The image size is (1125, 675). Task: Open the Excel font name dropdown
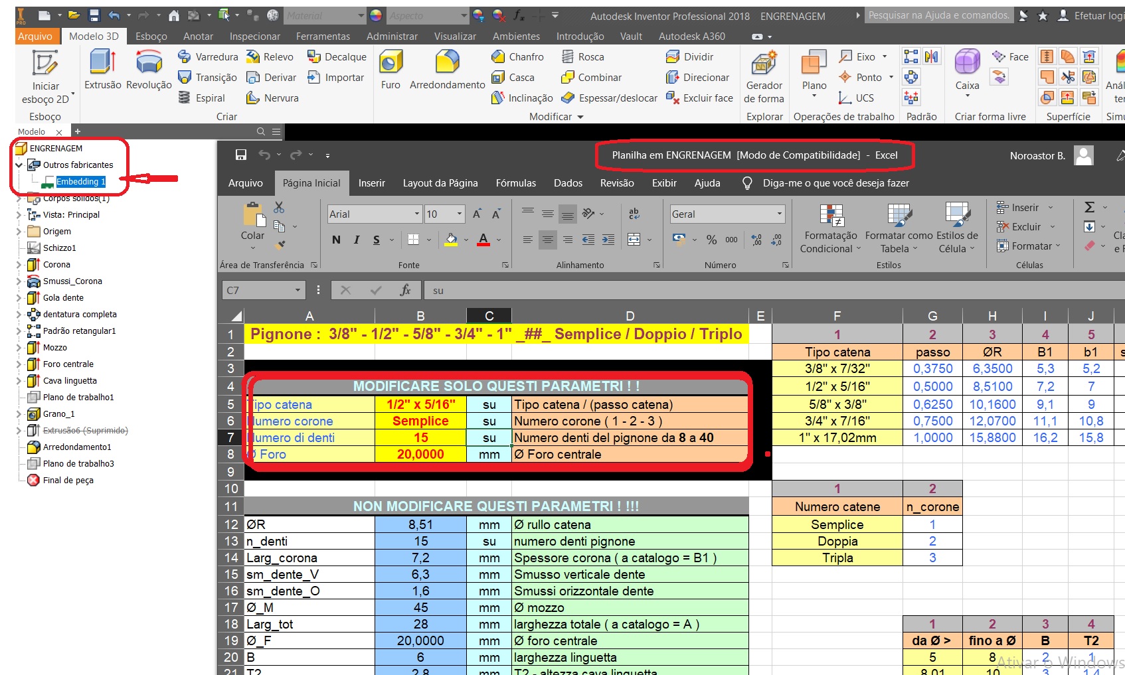(417, 214)
